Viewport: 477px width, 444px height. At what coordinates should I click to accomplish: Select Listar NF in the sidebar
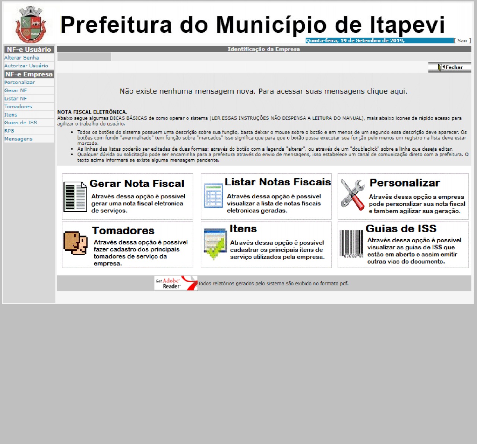pos(15,99)
